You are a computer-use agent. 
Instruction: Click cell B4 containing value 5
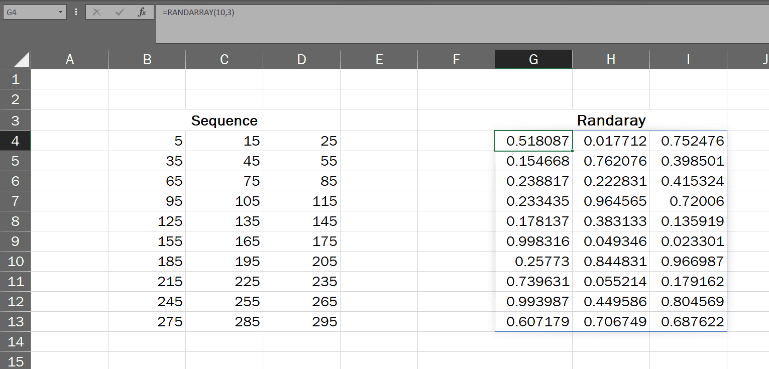(147, 141)
